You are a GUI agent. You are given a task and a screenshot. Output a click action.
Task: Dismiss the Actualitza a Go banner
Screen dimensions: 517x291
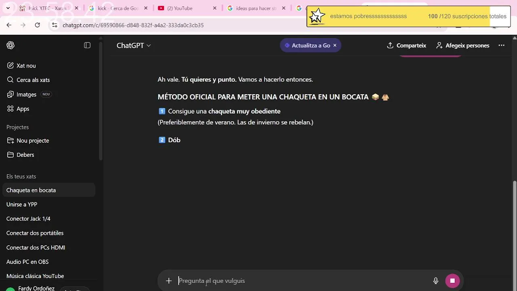pos(335,45)
